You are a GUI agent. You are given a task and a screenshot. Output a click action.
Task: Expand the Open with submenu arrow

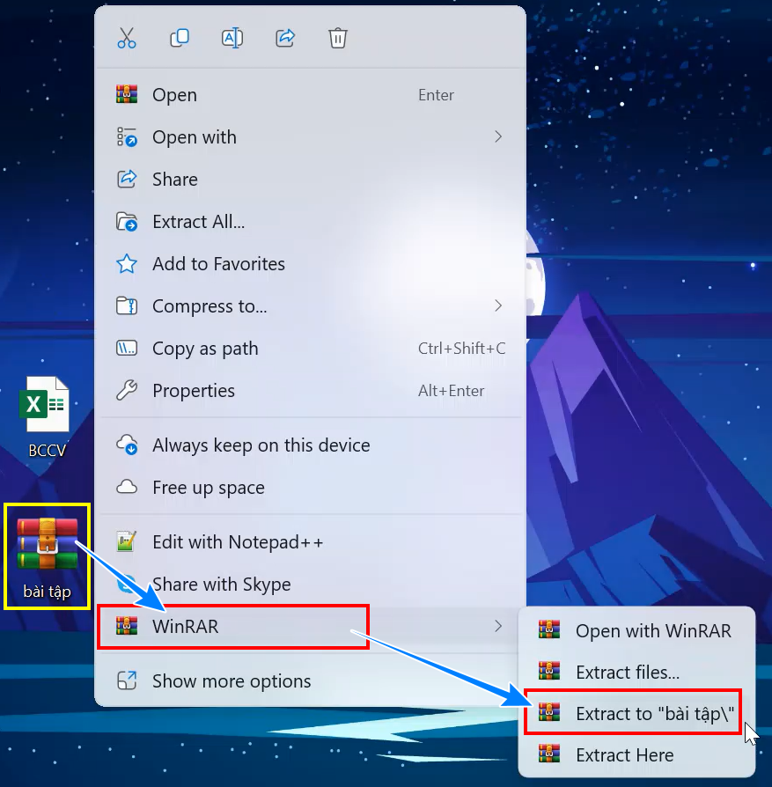point(498,136)
